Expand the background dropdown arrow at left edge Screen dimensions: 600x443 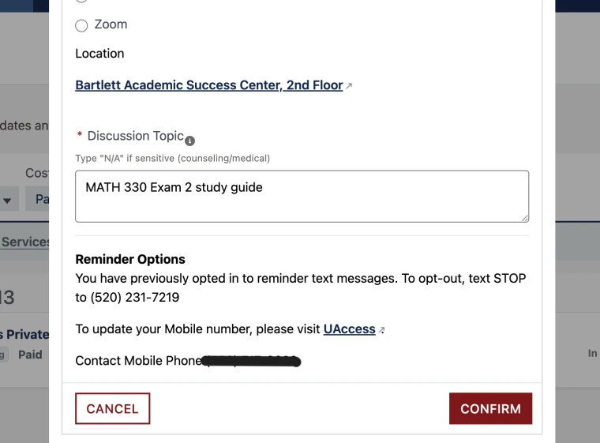[x=7, y=201]
